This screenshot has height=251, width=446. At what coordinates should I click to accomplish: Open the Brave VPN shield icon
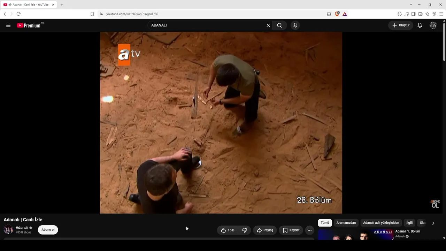tap(434, 14)
